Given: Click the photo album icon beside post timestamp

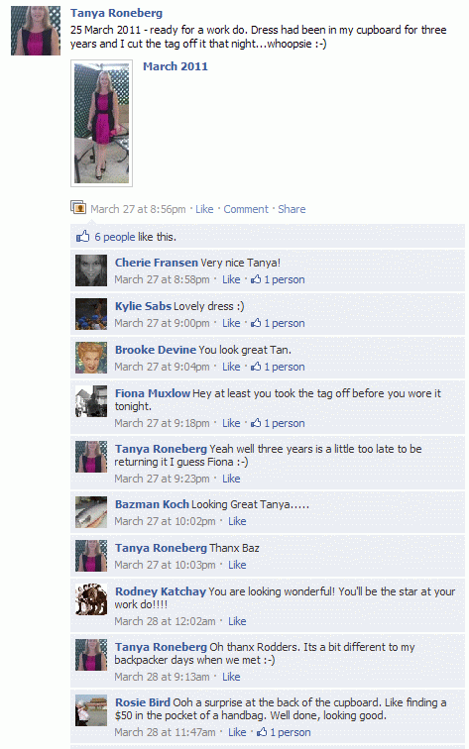Looking at the screenshot, I should click(78, 208).
